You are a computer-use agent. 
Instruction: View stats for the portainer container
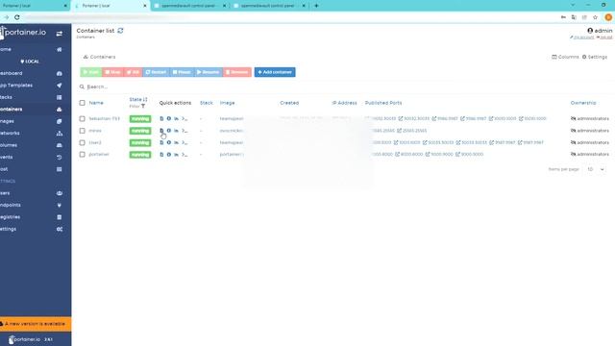click(x=176, y=155)
